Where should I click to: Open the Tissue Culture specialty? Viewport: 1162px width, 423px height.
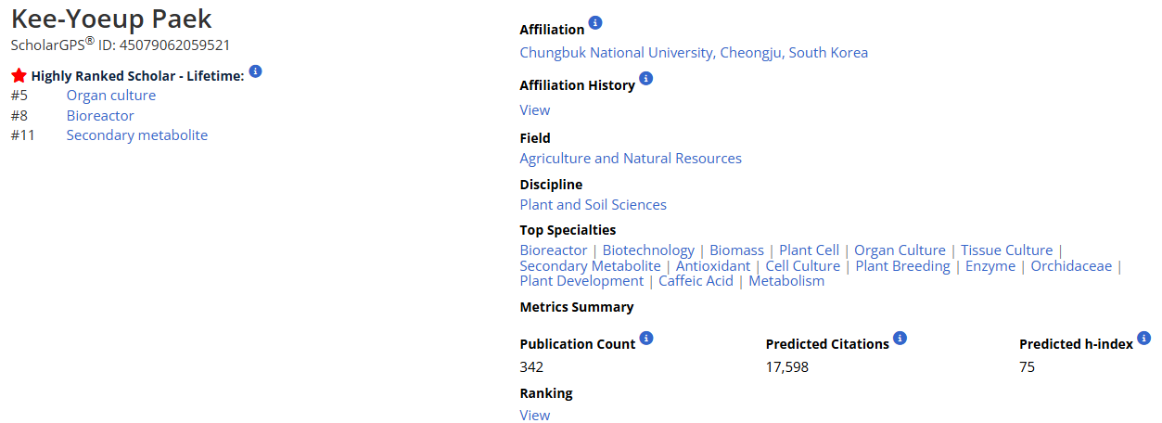(1006, 250)
